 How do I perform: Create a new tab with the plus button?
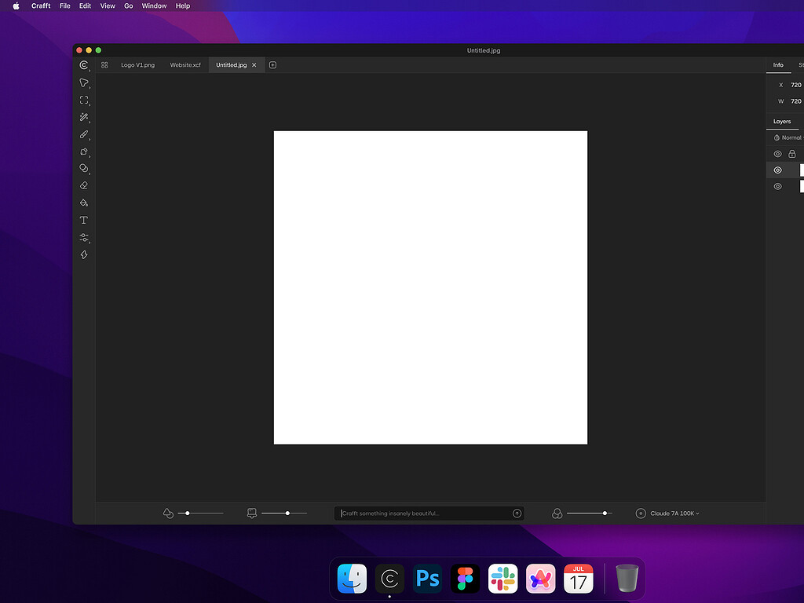(x=272, y=64)
